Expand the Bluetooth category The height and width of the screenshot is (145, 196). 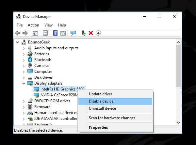[24, 60]
